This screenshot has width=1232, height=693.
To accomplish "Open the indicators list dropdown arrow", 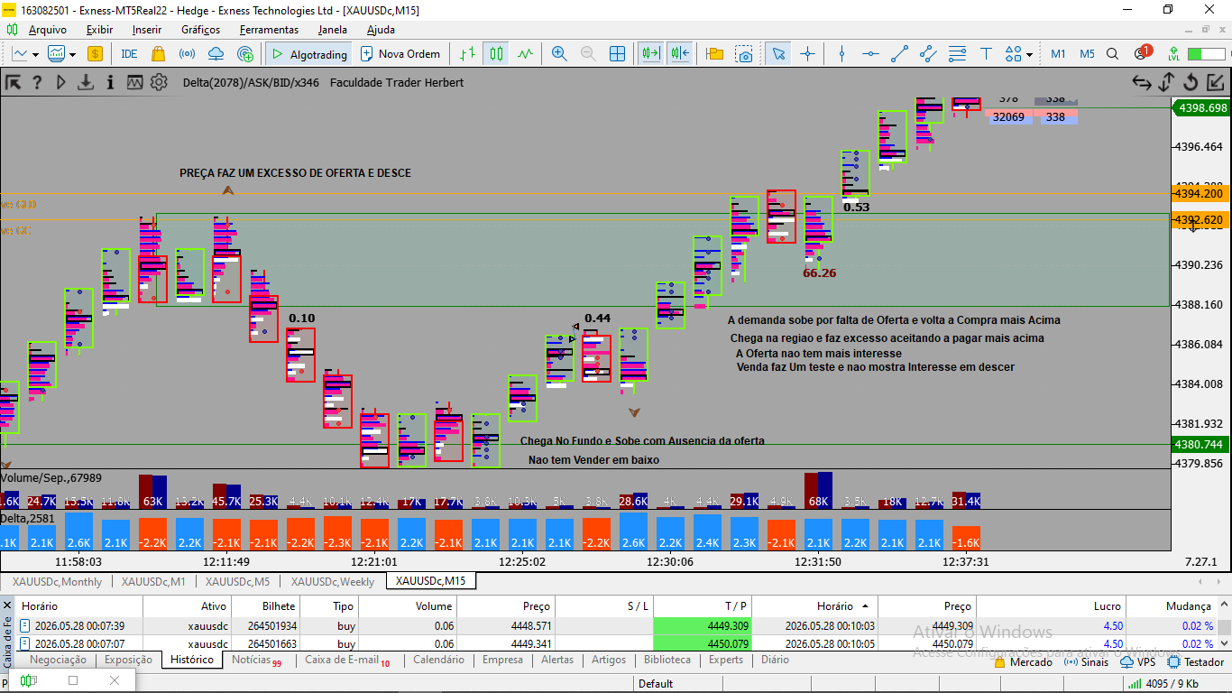I will [72, 54].
